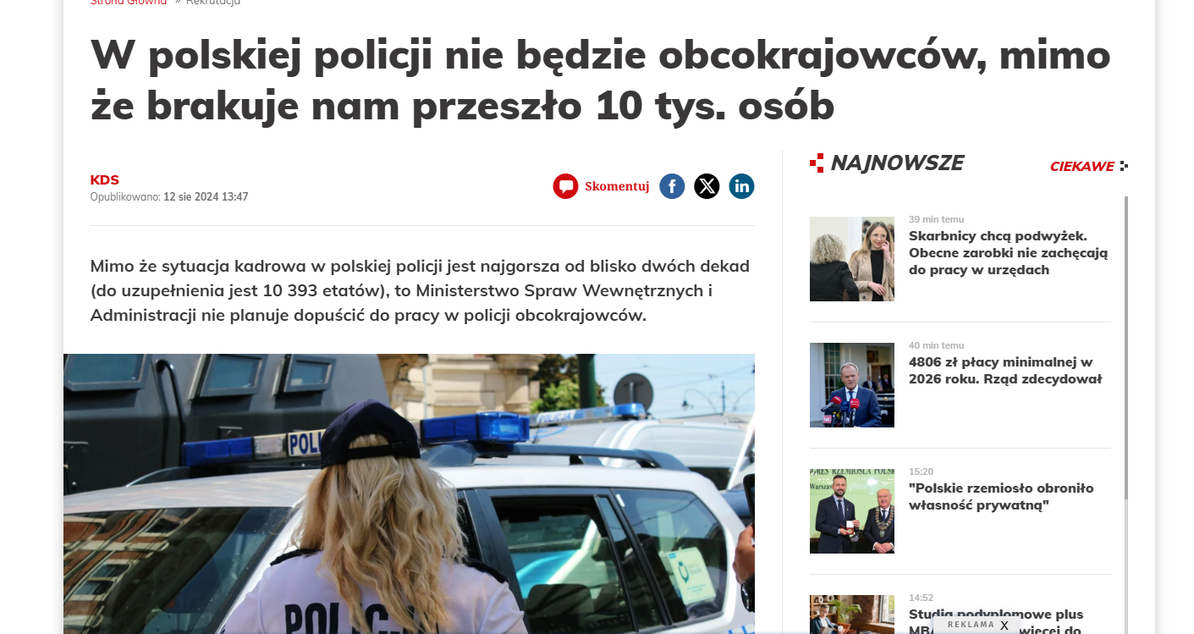Share article on X icon
Viewport: 1194px width, 634px height.
pos(707,186)
